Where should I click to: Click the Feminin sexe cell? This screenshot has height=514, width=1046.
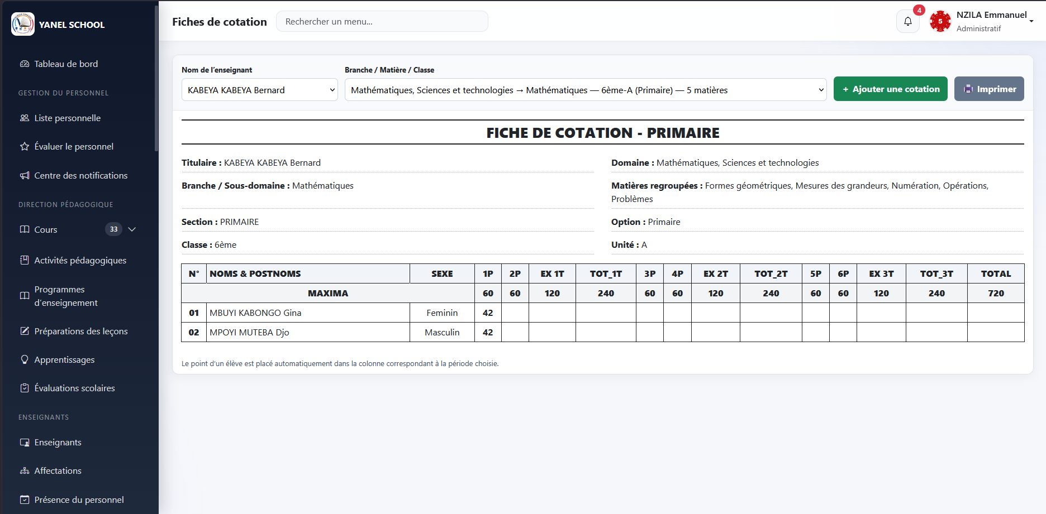(x=442, y=313)
